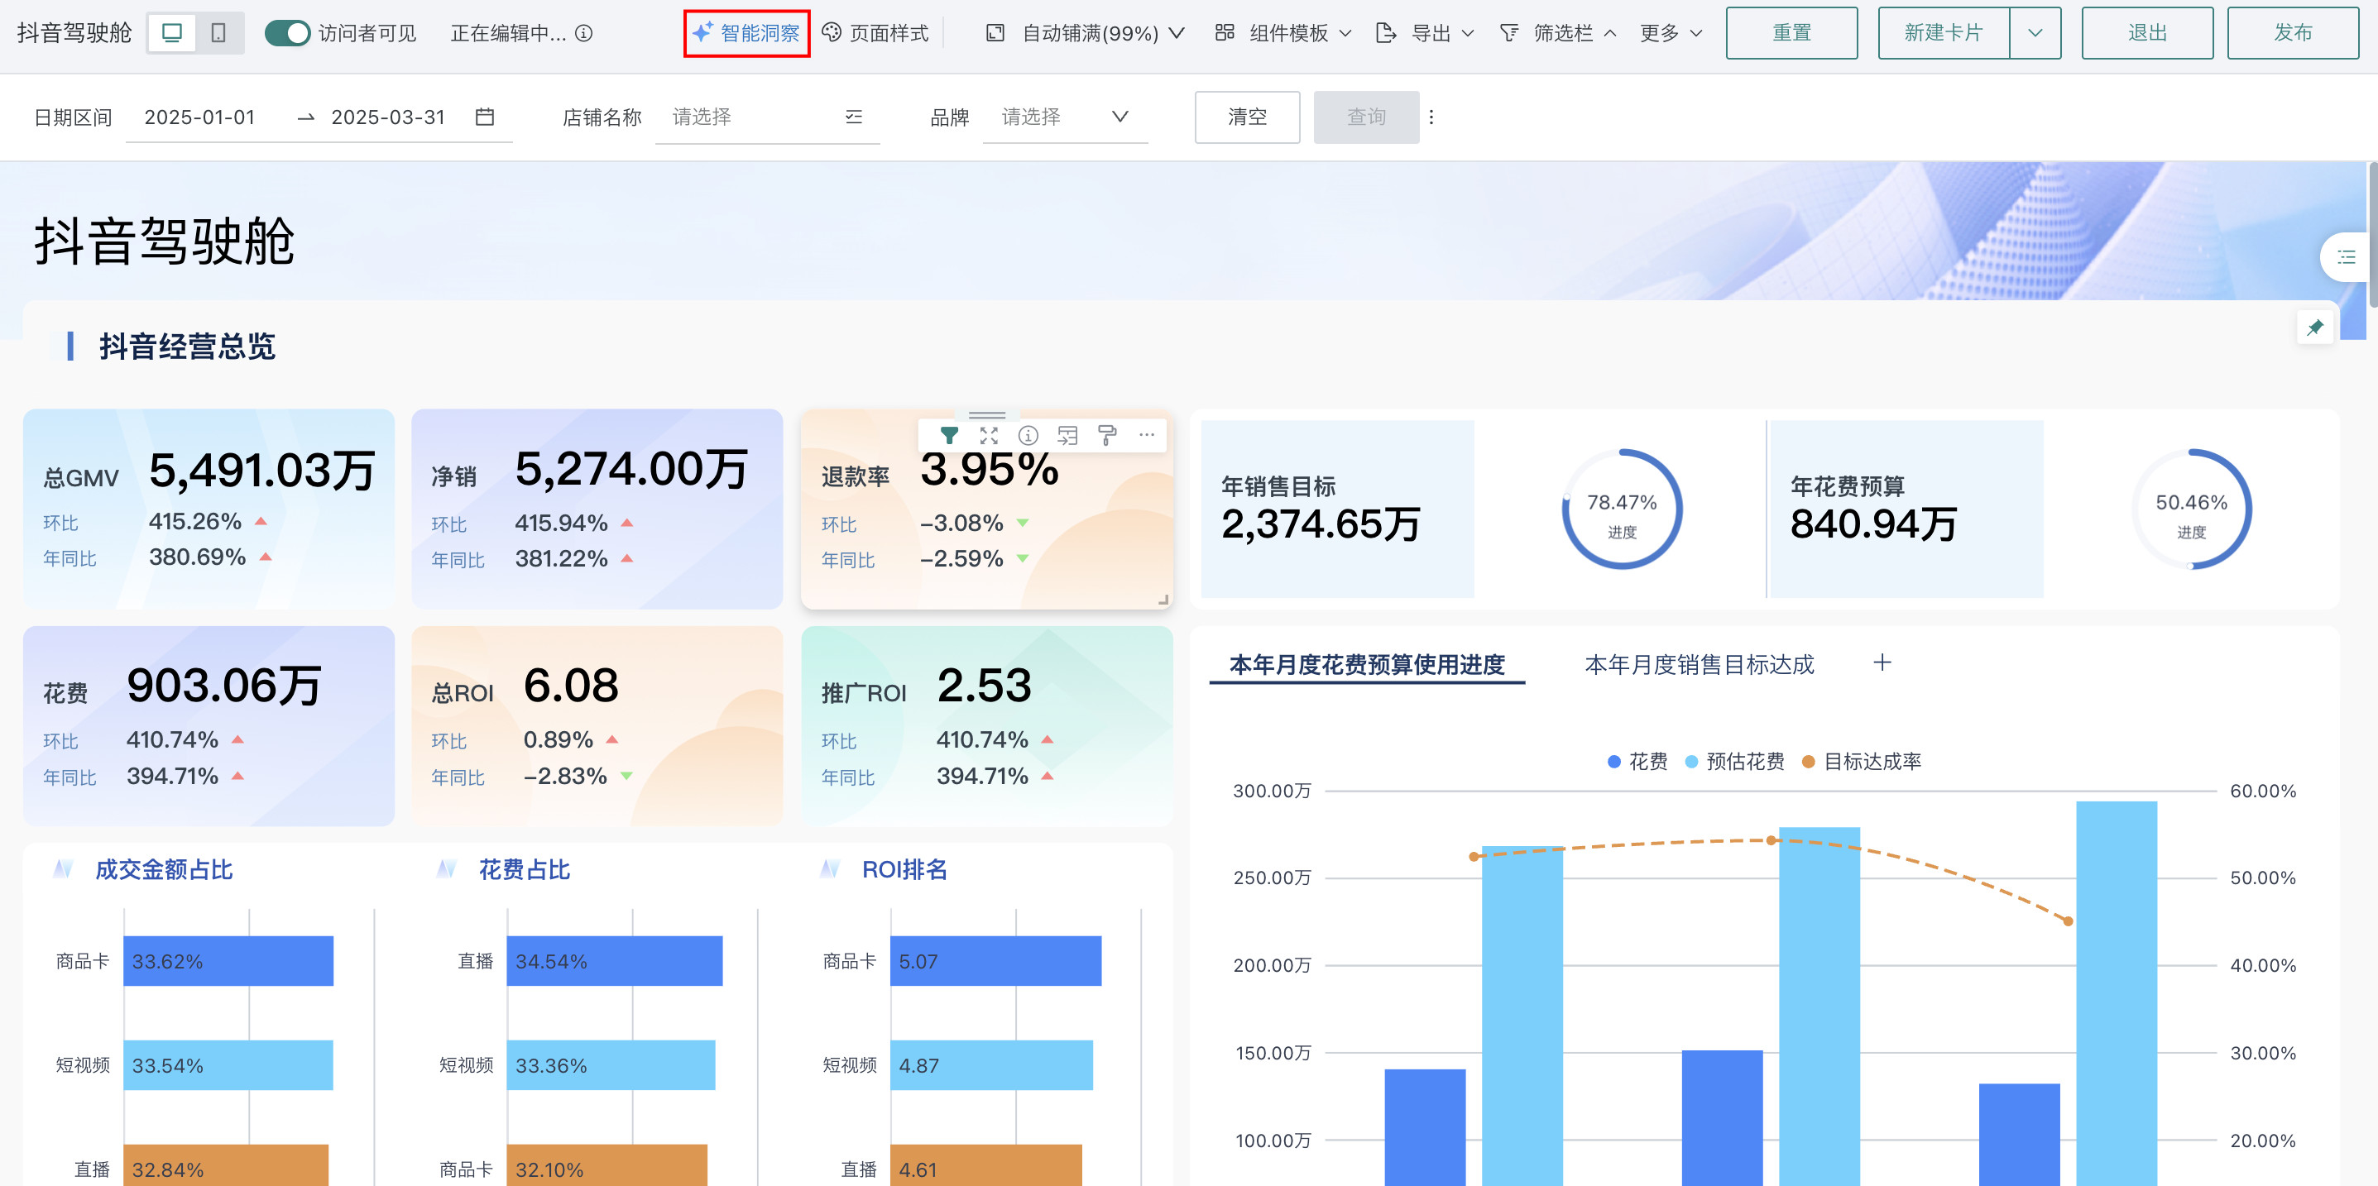Click the 清空 clear button
Screen dimensions: 2378x1186
pyautogui.click(x=1246, y=117)
